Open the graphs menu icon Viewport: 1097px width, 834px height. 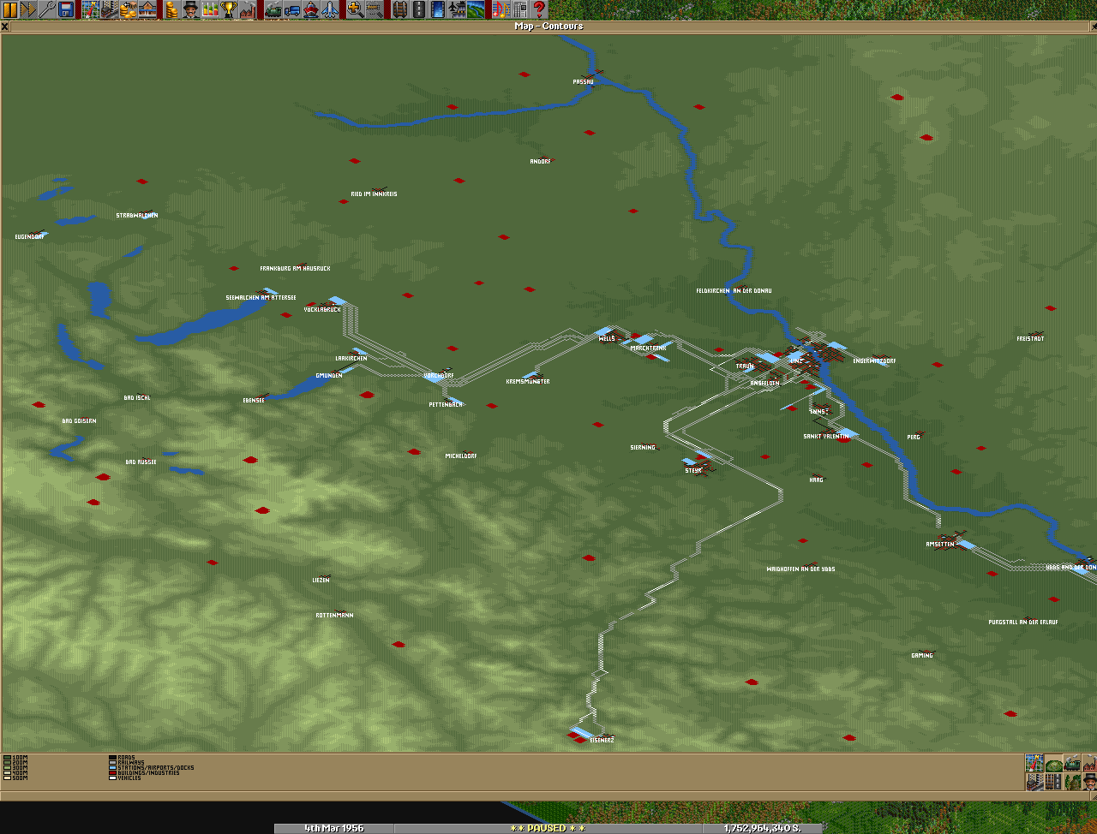(x=210, y=10)
